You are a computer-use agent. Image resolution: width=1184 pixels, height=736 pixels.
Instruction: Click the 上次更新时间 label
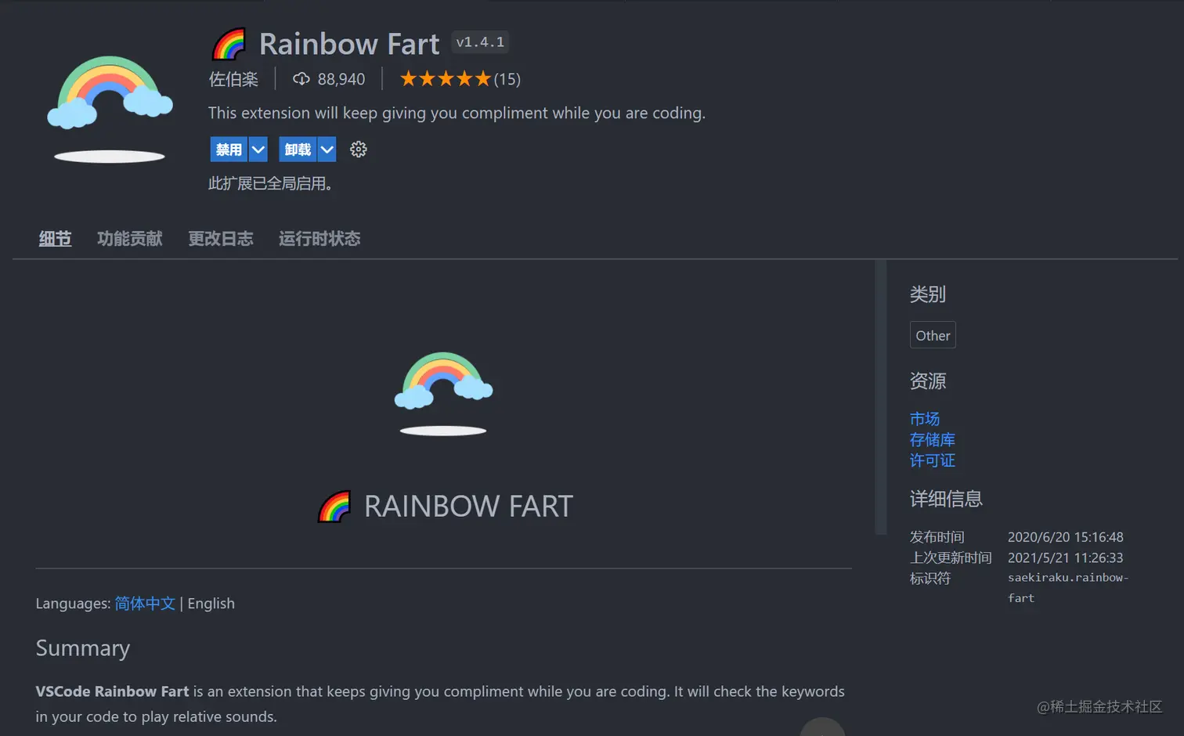pyautogui.click(x=951, y=557)
